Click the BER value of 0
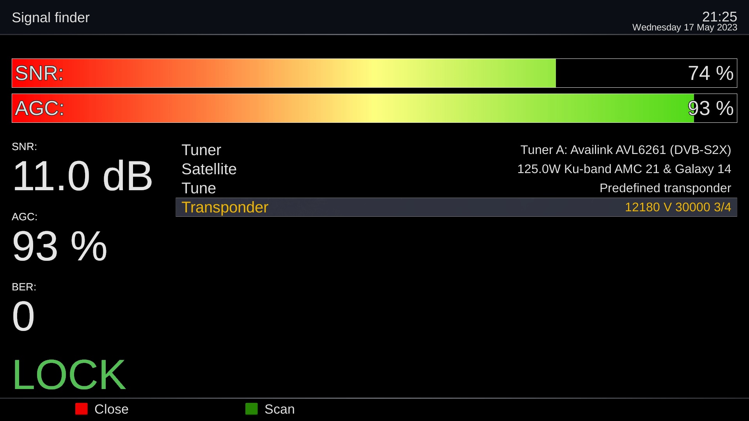Viewport: 749px width, 421px height. [23, 316]
